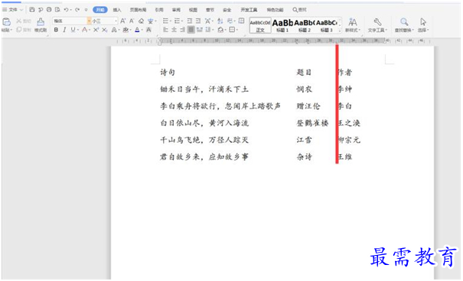Click the Paste (粘贴) icon

[x=6, y=22]
